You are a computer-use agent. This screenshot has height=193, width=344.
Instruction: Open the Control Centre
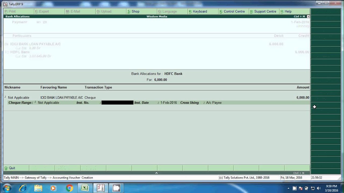(233, 12)
